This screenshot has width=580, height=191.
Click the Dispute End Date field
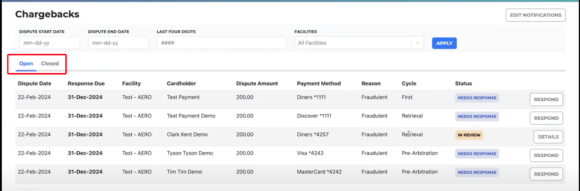point(118,43)
